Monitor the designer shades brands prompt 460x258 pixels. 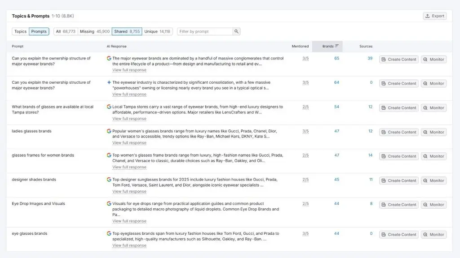pyautogui.click(x=433, y=181)
